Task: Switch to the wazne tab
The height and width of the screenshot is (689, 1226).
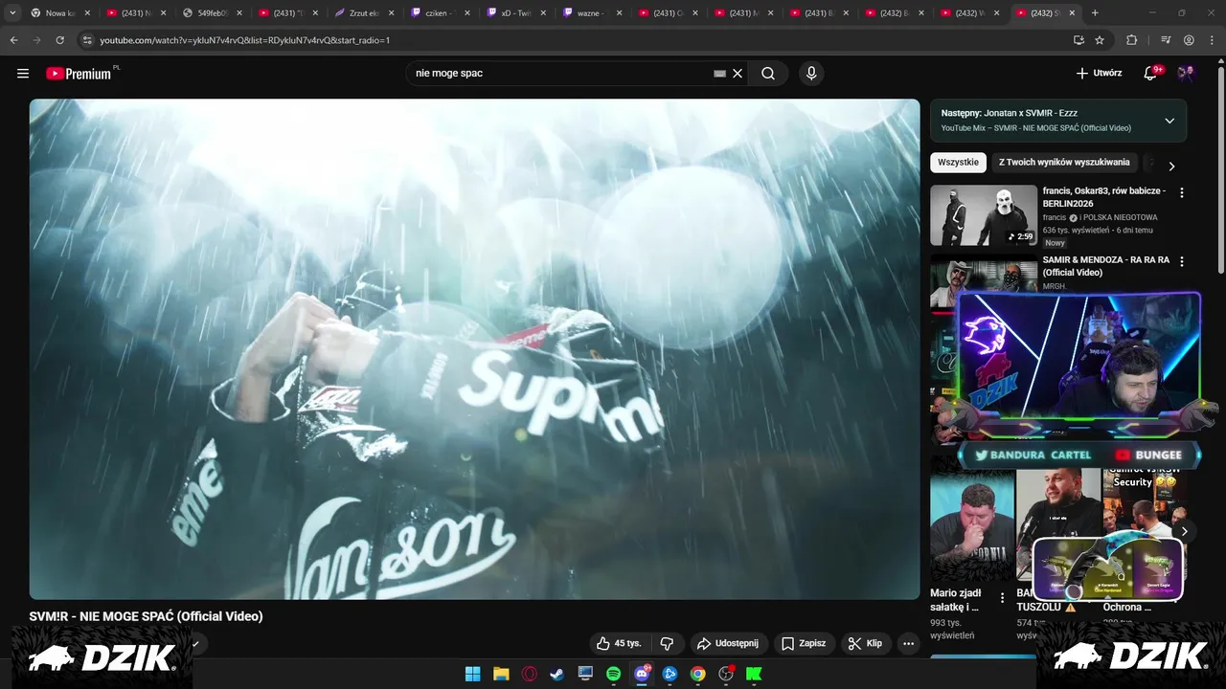Action: tap(593, 13)
